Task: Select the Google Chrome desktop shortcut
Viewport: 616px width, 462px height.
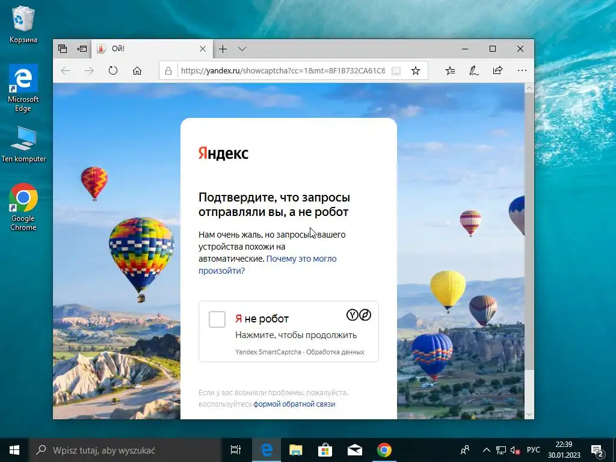Action: 23,207
